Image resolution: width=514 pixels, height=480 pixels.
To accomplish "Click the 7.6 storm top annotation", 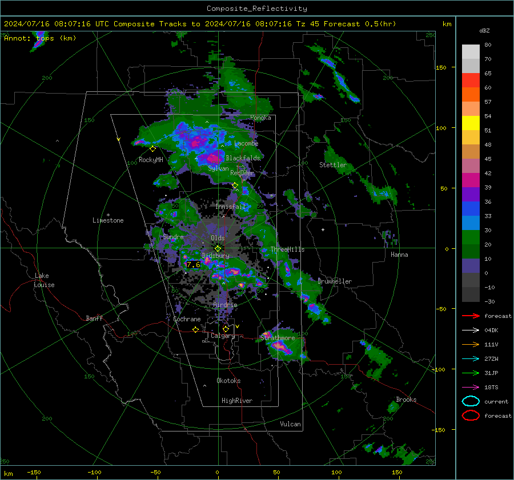I will (x=194, y=265).
